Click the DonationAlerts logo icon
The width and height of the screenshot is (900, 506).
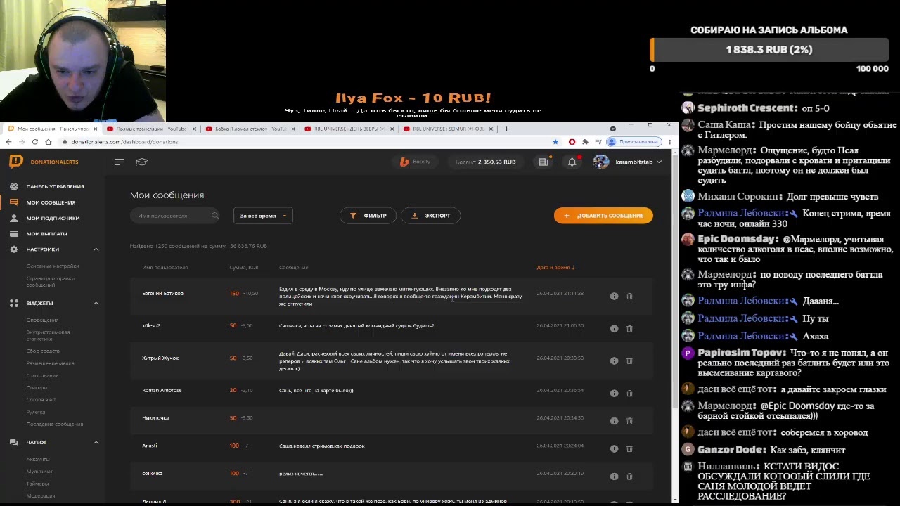pyautogui.click(x=15, y=162)
